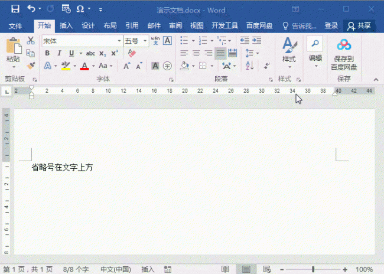Open the font size dropdown arrow
Image resolution: width=384 pixels, height=274 pixels.
[x=145, y=41]
